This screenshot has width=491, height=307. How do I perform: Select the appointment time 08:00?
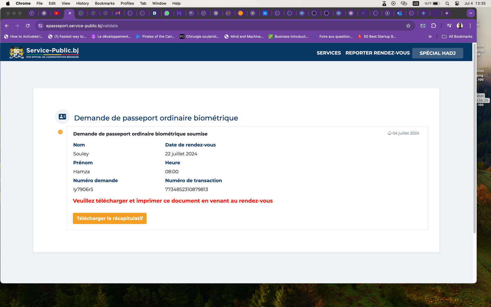click(172, 172)
